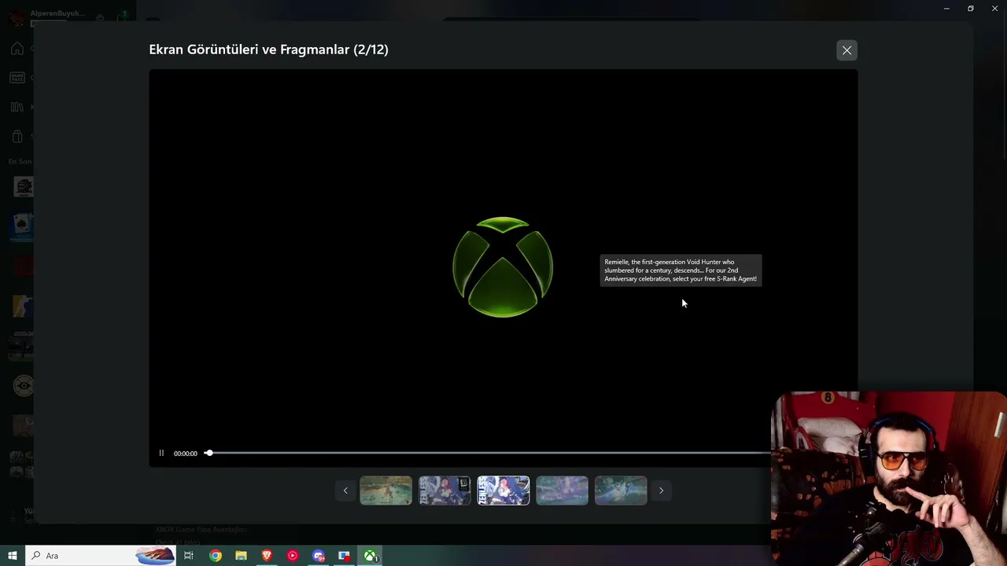Select the fifth dimmed thumbnail
This screenshot has width=1007, height=566.
pyautogui.click(x=621, y=491)
